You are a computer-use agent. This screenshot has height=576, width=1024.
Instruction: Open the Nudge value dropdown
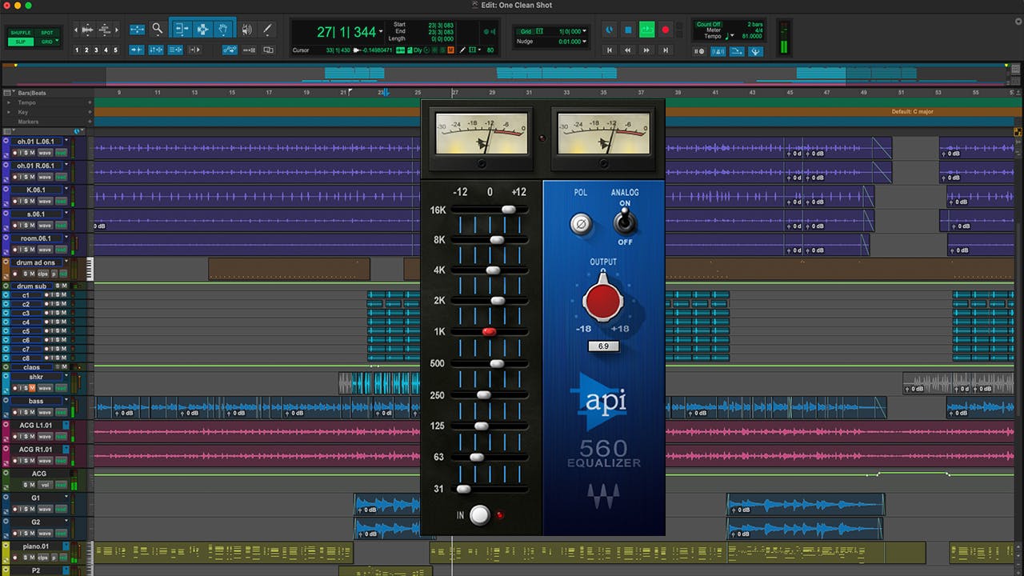click(585, 42)
